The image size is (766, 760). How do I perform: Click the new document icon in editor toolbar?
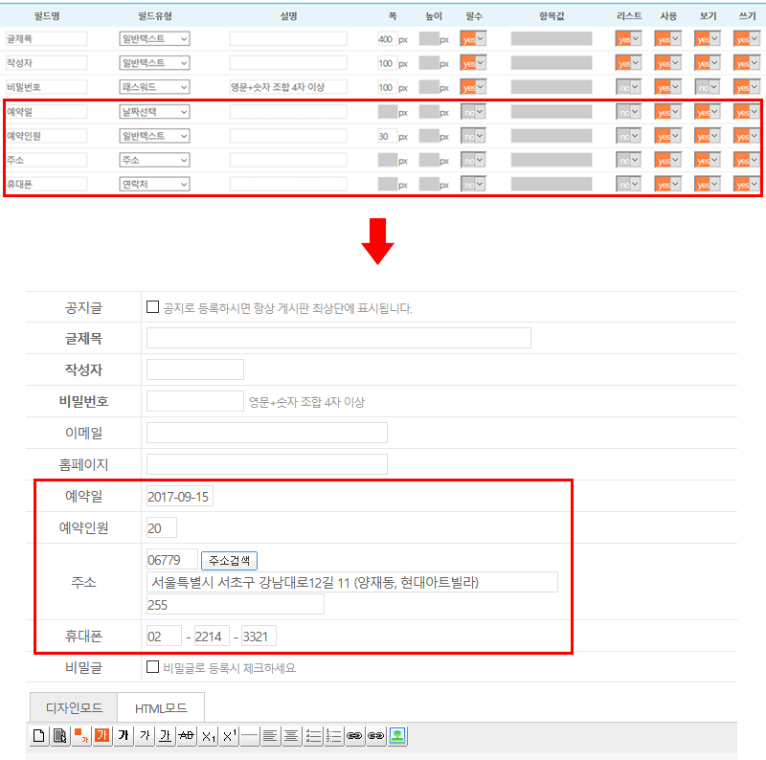click(x=39, y=736)
